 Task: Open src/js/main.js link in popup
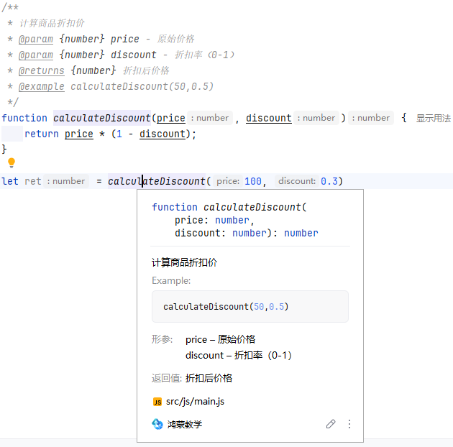pos(195,402)
